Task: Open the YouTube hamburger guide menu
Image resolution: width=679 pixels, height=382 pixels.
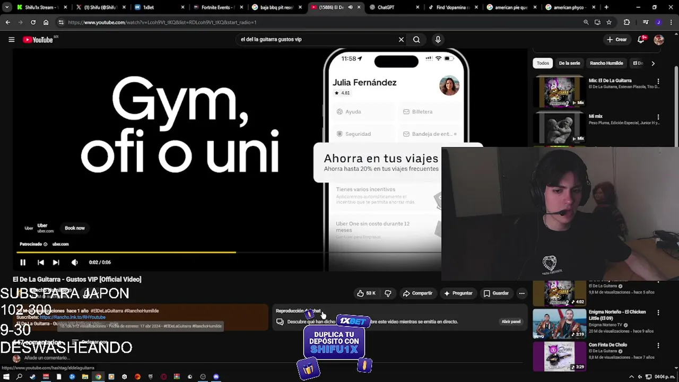Action: pos(11,39)
